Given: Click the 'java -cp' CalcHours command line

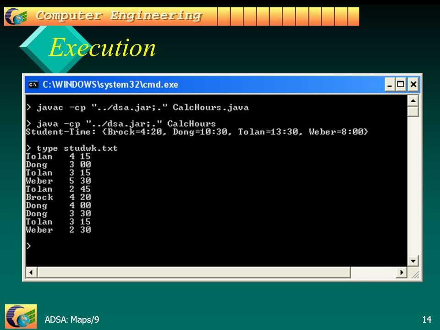Looking at the screenshot, I should click(x=121, y=124).
